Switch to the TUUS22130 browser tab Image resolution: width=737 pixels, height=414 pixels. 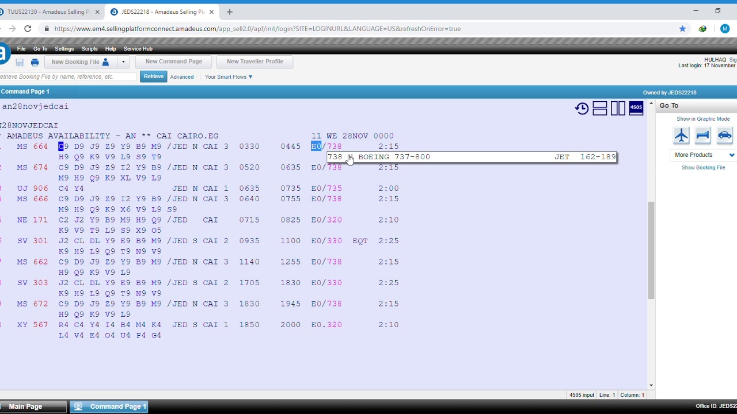point(49,11)
